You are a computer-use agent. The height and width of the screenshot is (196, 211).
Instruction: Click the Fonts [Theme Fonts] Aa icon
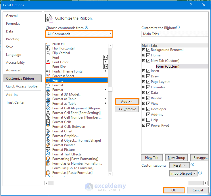click(48, 71)
